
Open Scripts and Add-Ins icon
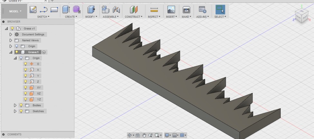point(203,9)
